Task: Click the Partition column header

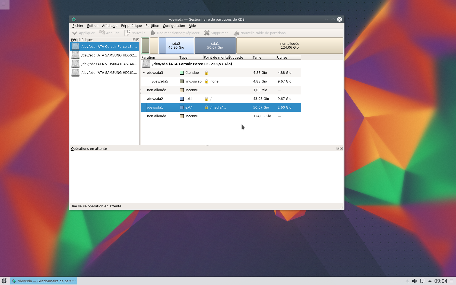Action: tap(160, 58)
